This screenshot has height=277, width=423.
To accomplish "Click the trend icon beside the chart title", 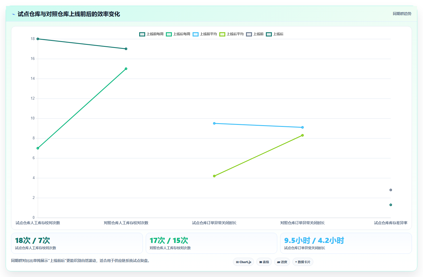I will point(13,14).
